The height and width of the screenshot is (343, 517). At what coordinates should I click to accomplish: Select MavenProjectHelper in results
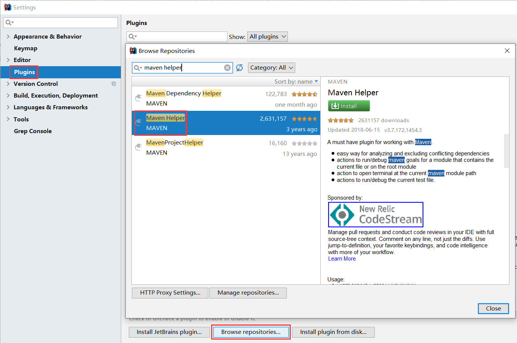click(226, 147)
